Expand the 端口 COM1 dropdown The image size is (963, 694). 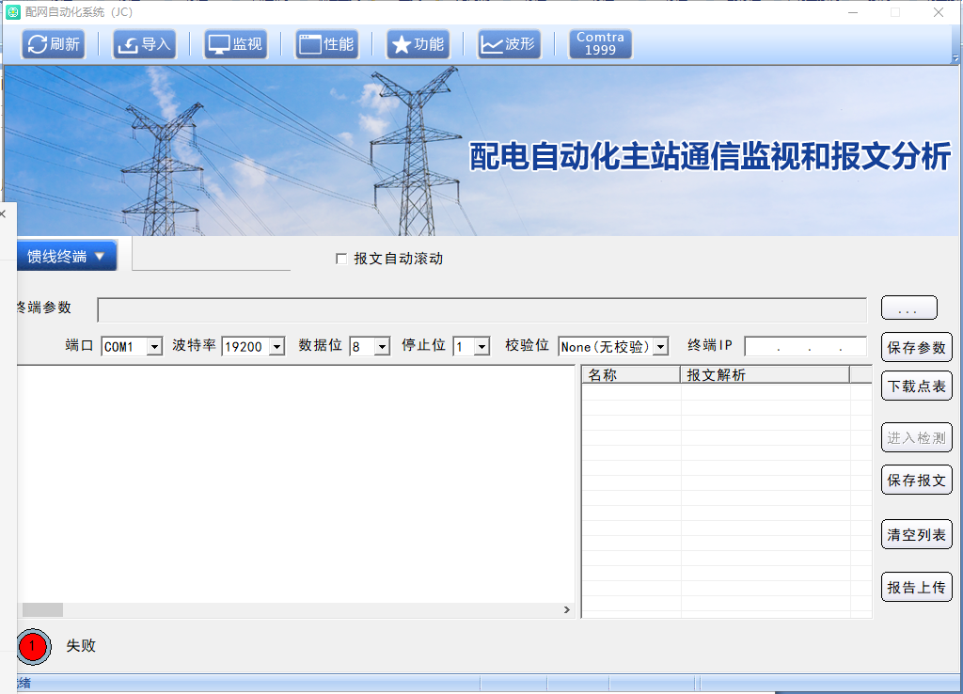(x=154, y=347)
